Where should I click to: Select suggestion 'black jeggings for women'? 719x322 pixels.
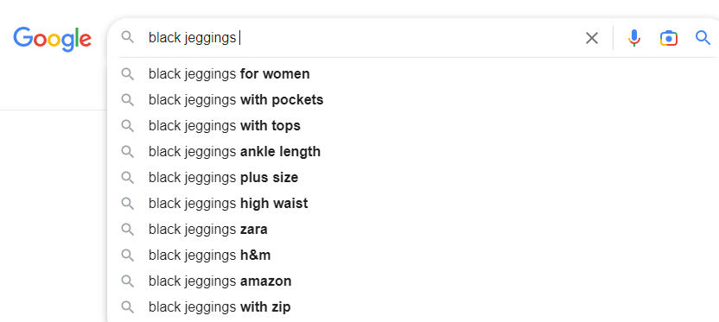[x=413, y=73]
